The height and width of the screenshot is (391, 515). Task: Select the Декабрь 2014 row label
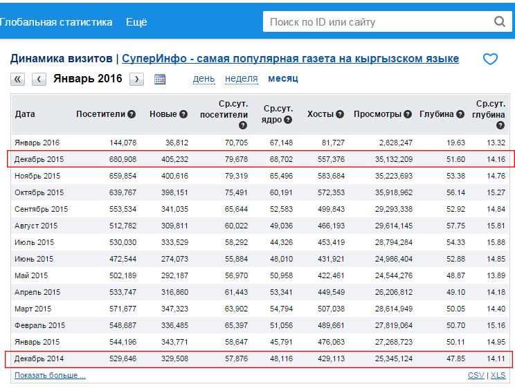click(x=39, y=359)
